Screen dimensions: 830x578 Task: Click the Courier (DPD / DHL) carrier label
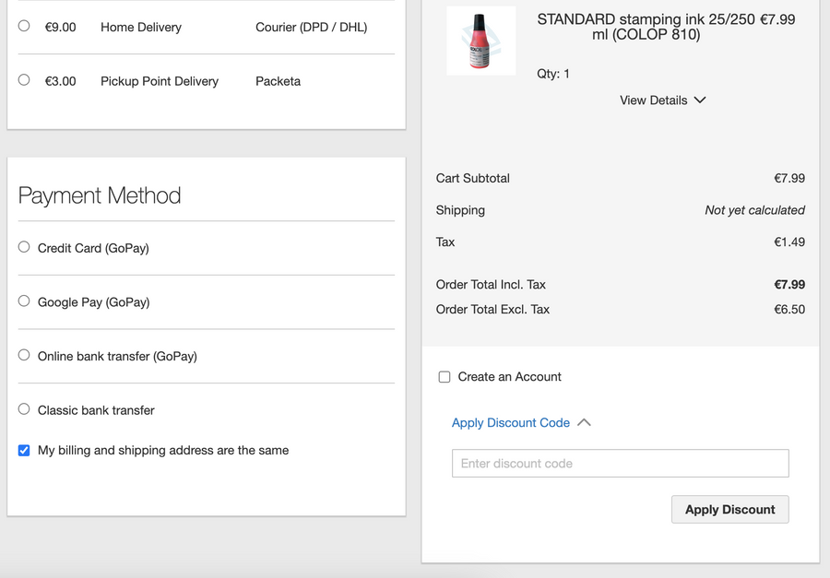311,28
